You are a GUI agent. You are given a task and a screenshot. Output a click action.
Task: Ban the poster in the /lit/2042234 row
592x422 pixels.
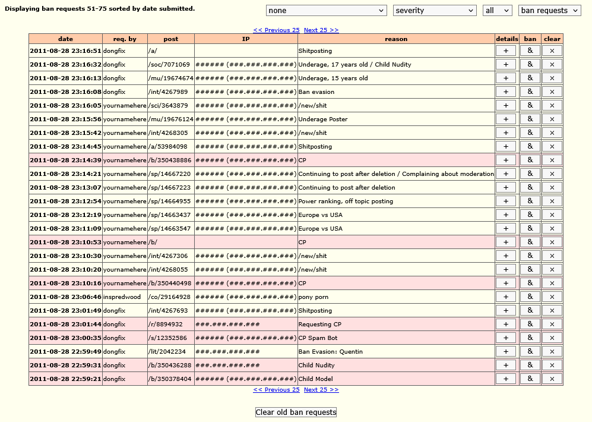[x=530, y=352]
